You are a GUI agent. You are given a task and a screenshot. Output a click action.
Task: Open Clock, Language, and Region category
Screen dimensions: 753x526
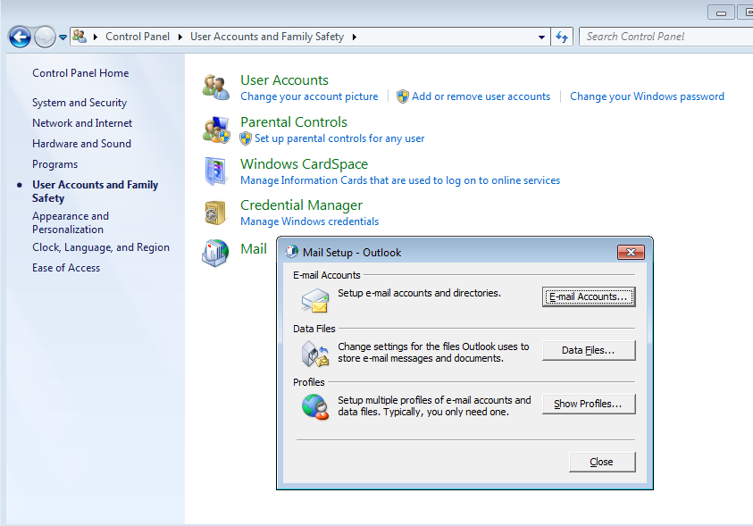point(101,247)
